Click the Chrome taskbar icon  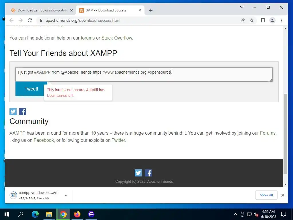pos(63,214)
